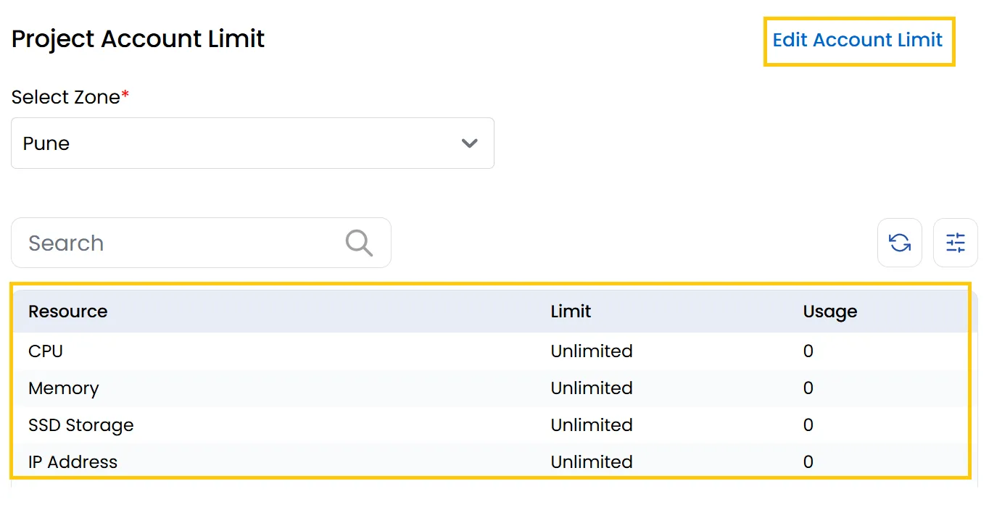Click the magnifier search icon

359,243
